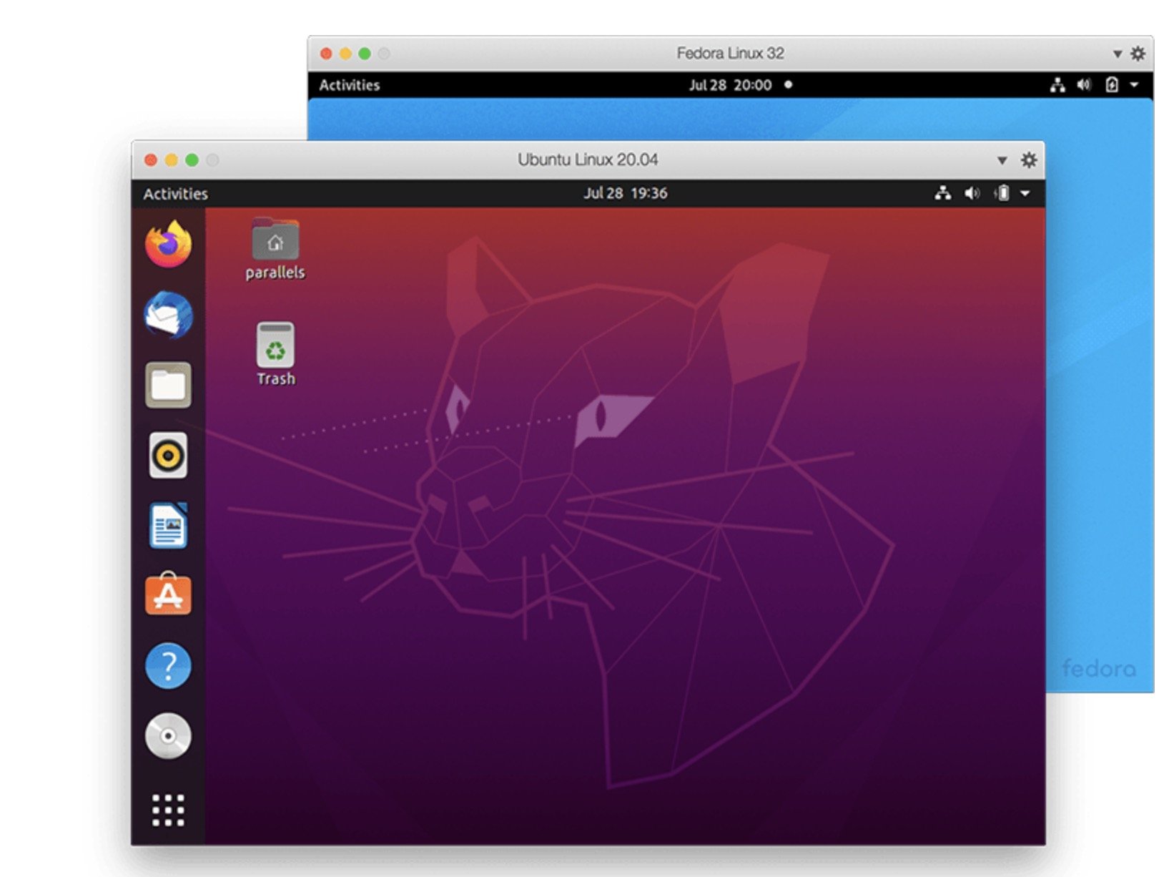Open the Files manager in the dock
This screenshot has height=877, width=1174.
point(168,385)
